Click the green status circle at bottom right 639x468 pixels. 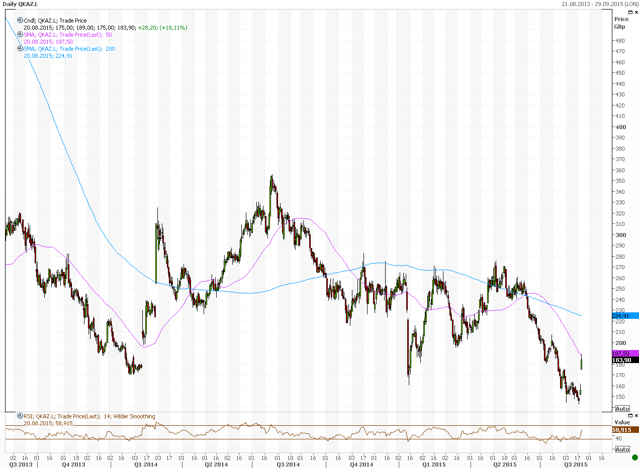point(634,457)
